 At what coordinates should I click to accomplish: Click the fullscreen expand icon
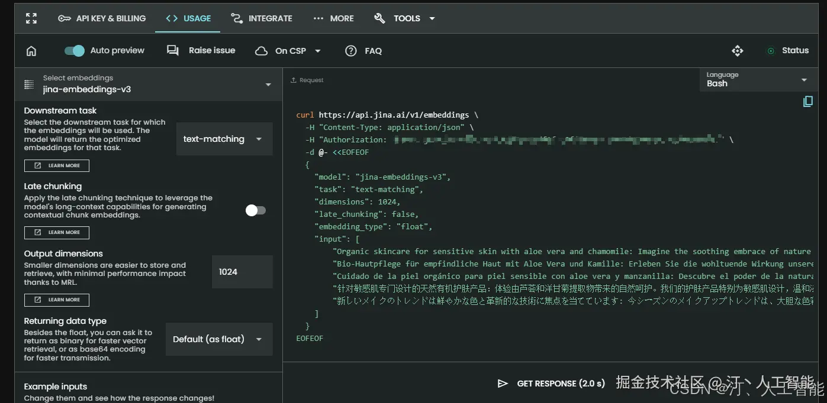click(x=31, y=18)
